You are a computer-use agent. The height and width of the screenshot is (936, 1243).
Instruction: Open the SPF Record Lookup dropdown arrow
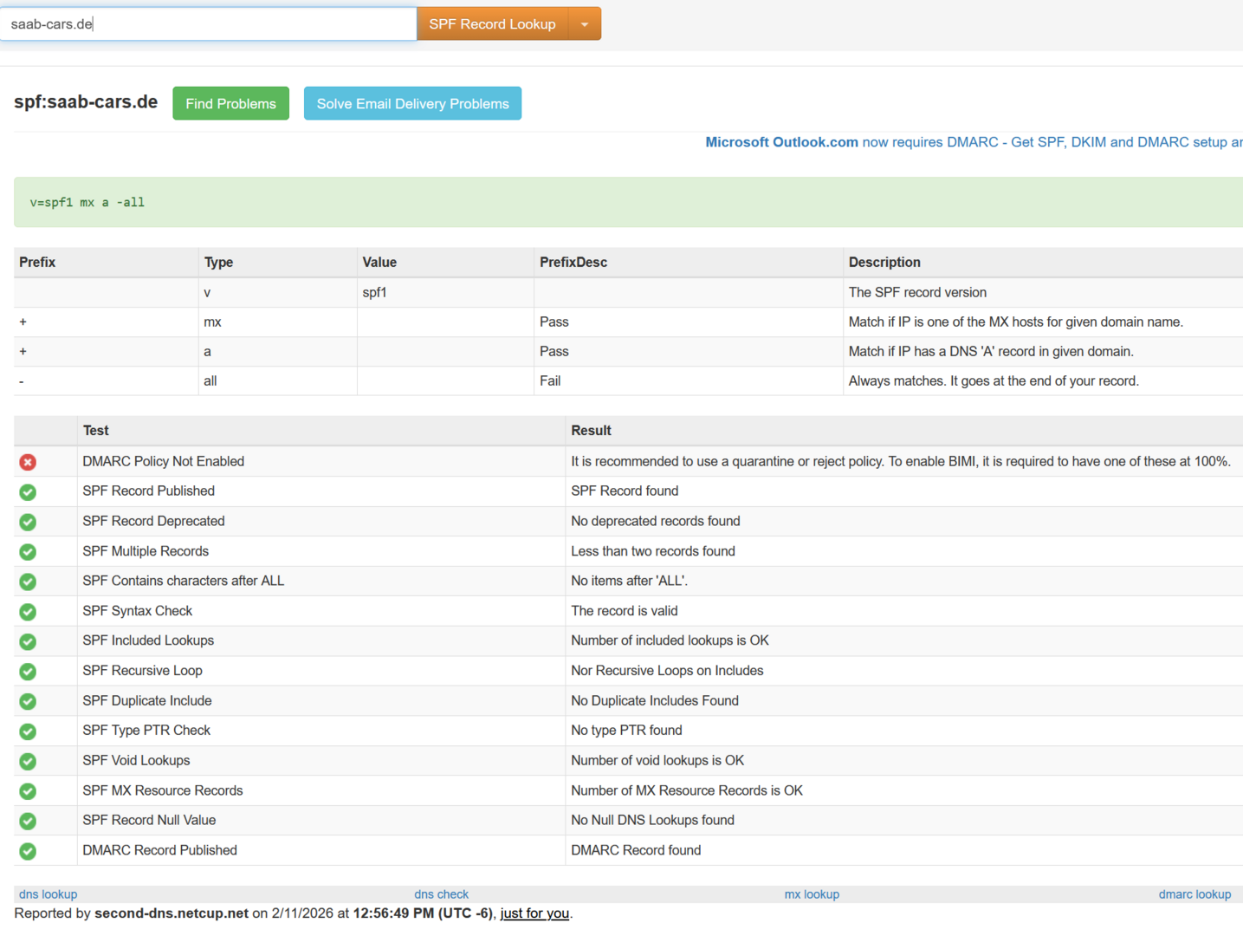point(585,24)
